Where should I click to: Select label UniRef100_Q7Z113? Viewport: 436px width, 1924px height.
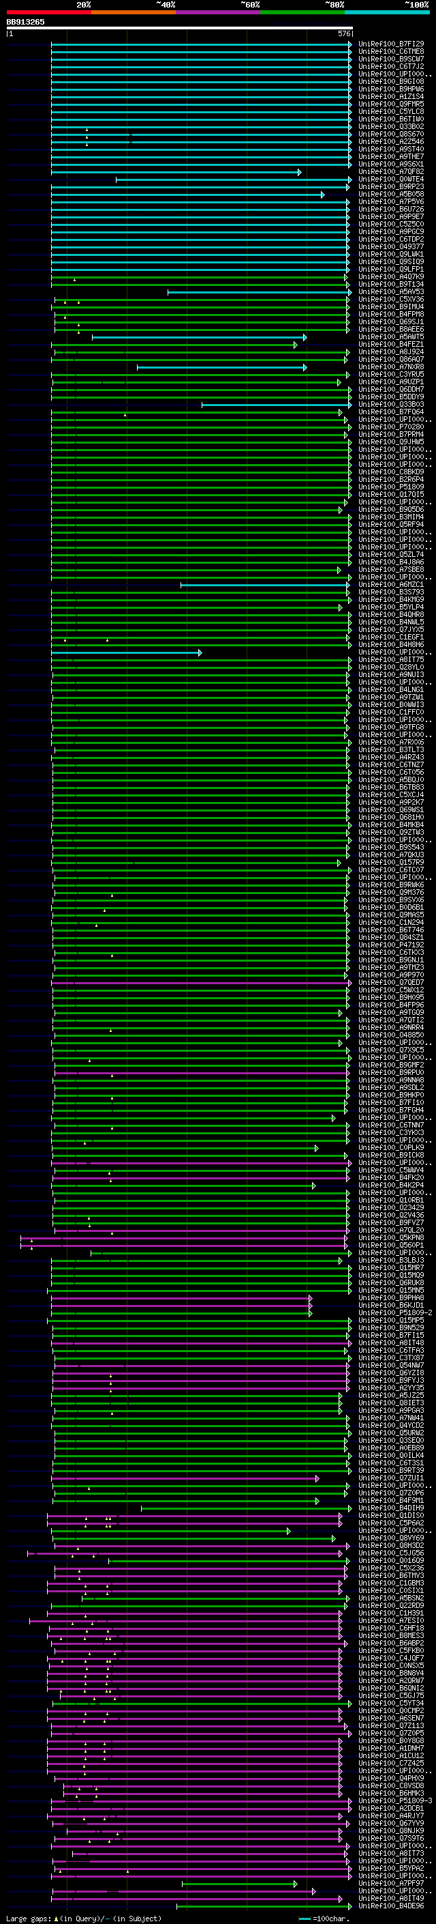391,1725
